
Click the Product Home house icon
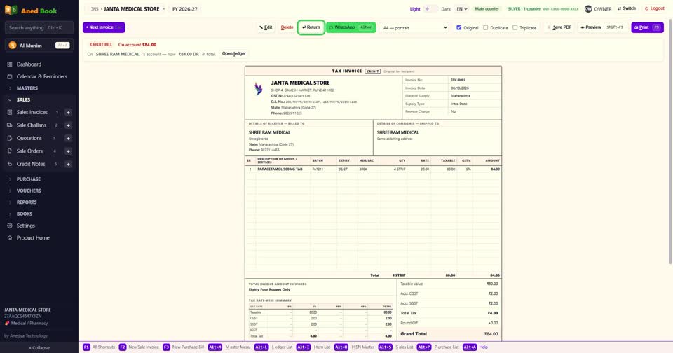click(x=10, y=237)
